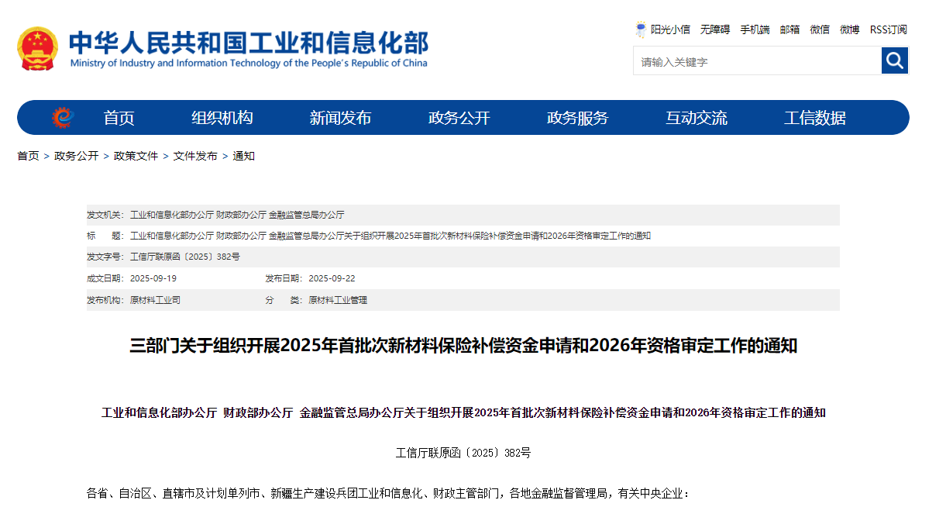The width and height of the screenshot is (946, 507).
Task: Subscribe via the RSS订阅 link
Action: 888,29
